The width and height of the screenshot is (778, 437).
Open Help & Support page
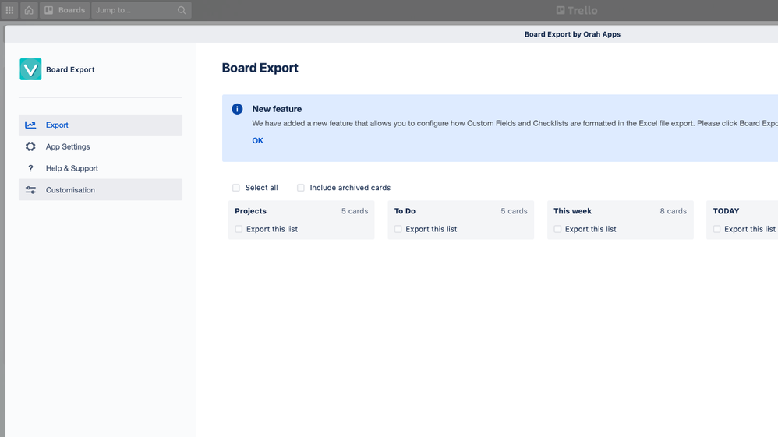pos(101,168)
